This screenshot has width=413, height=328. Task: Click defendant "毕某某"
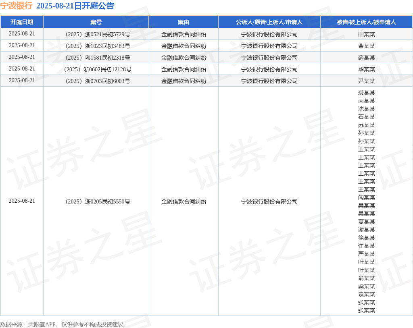click(366, 69)
